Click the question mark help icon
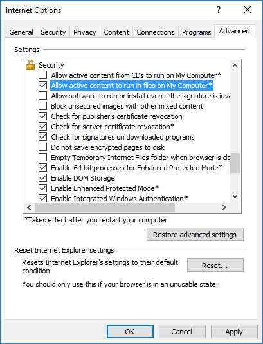Image resolution: width=263 pixels, height=344 pixels. coord(219,10)
